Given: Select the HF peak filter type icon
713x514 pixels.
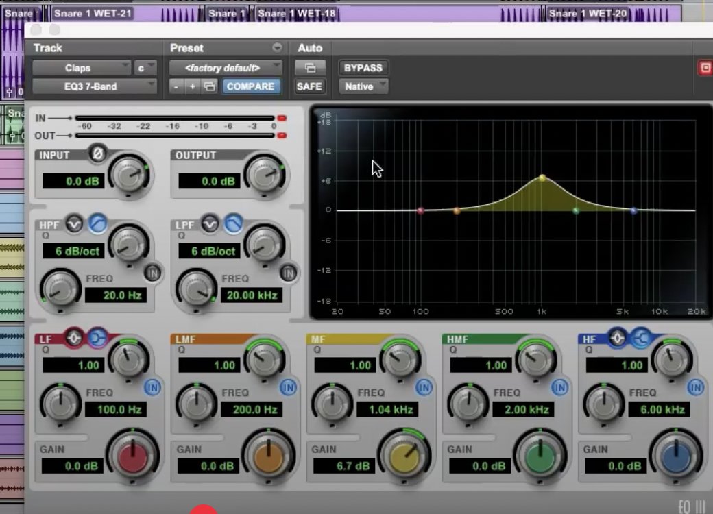Looking at the screenshot, I should click(x=617, y=338).
